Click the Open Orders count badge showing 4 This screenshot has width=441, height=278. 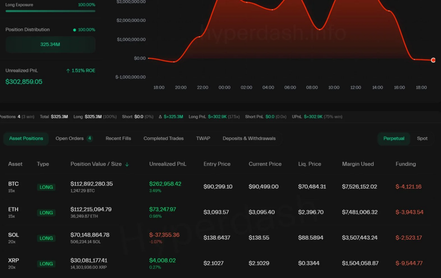click(x=90, y=139)
